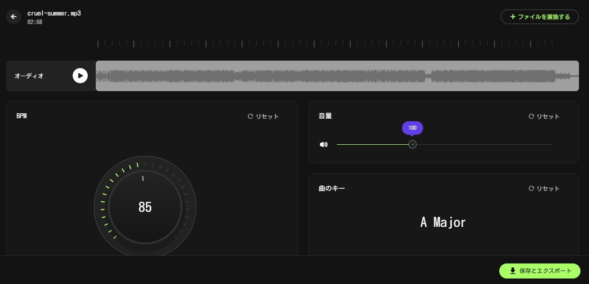Click the 02:58 duration text
589x284 pixels.
35,22
